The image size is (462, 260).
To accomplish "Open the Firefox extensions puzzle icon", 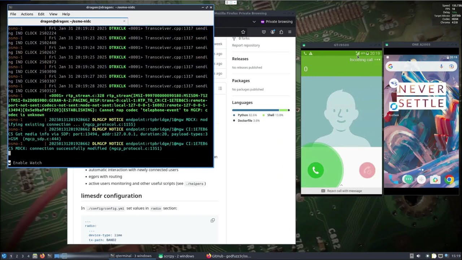I will click(x=281, y=32).
